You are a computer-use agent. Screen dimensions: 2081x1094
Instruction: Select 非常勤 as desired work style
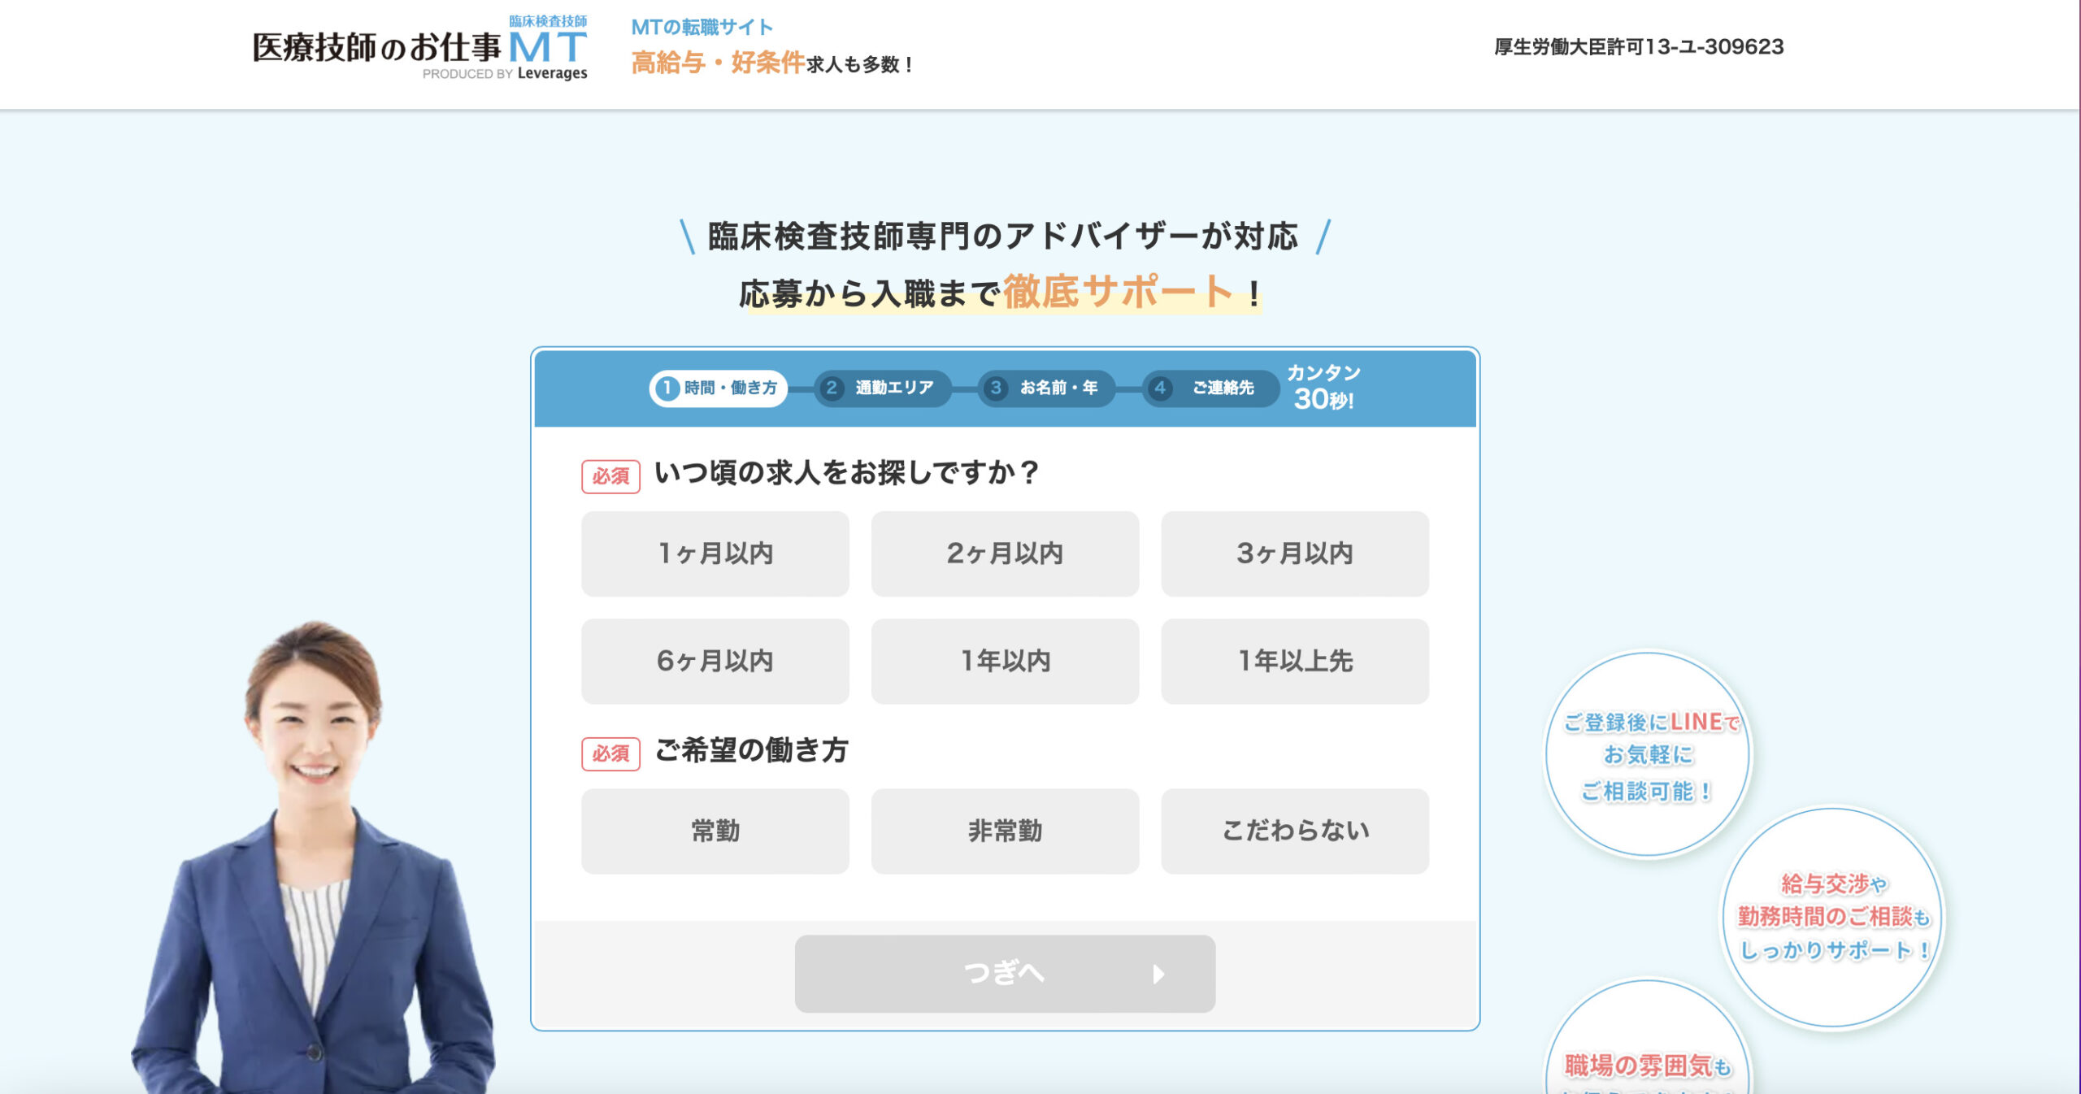[x=1005, y=831]
